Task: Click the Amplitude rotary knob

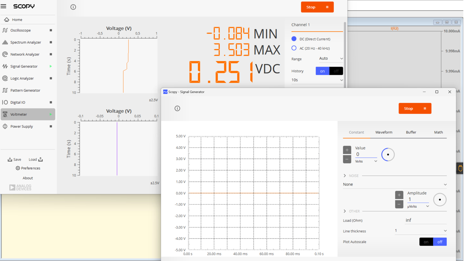Action: tap(440, 200)
